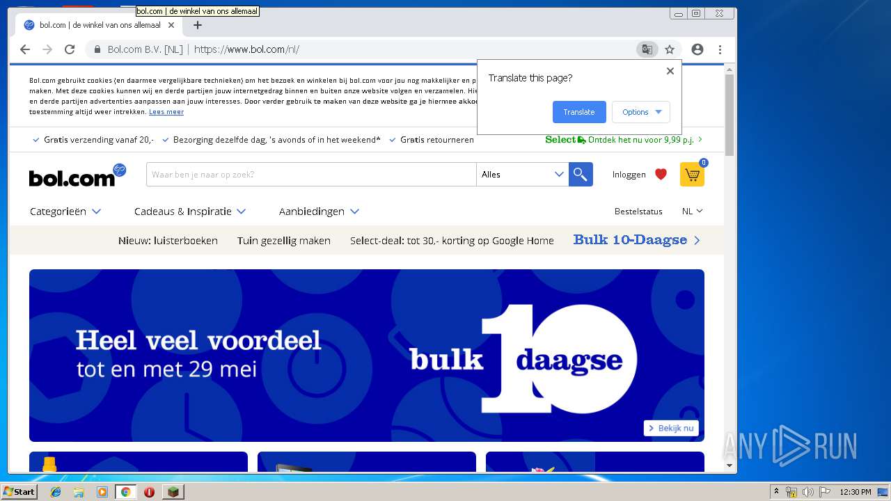Open Windows Explorer folder in taskbar

click(79, 492)
